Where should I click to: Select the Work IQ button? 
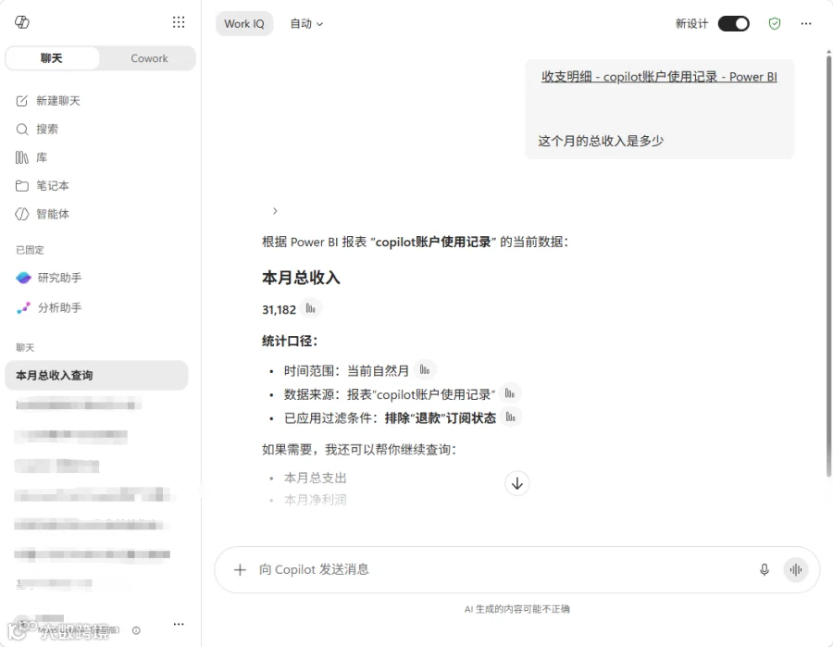click(x=243, y=23)
